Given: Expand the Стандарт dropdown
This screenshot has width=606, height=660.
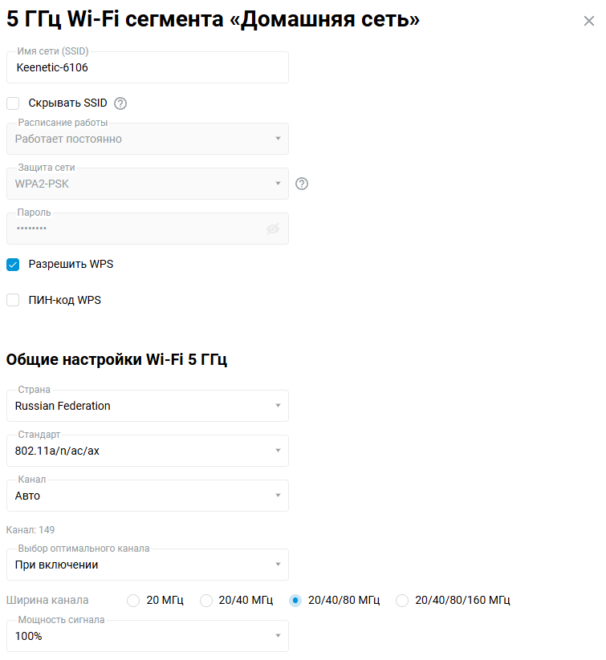Looking at the screenshot, I should coord(148,451).
